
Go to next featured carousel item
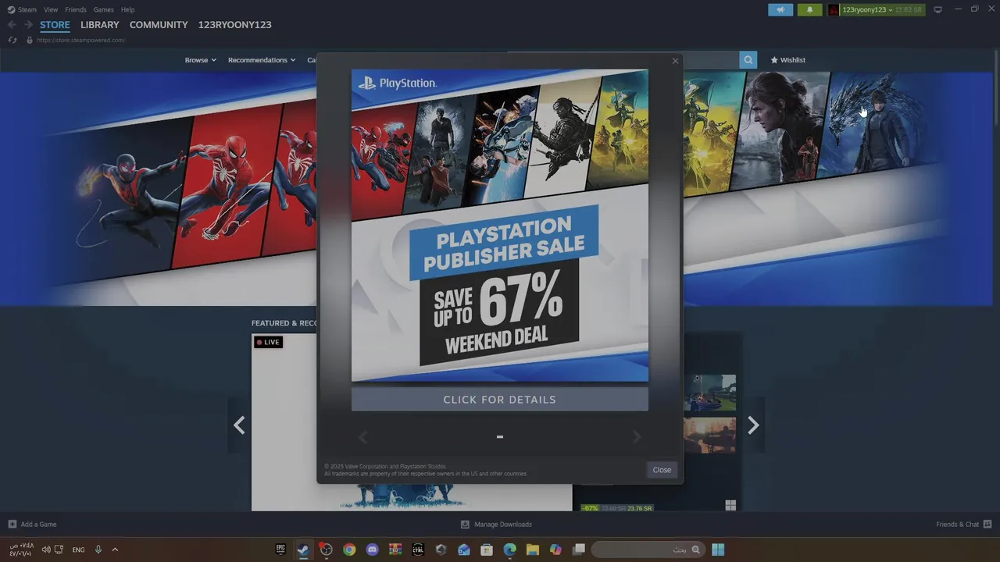[753, 425]
